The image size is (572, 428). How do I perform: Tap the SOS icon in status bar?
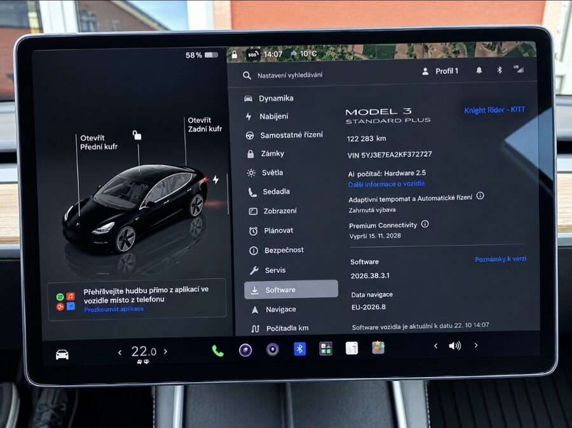coord(253,55)
